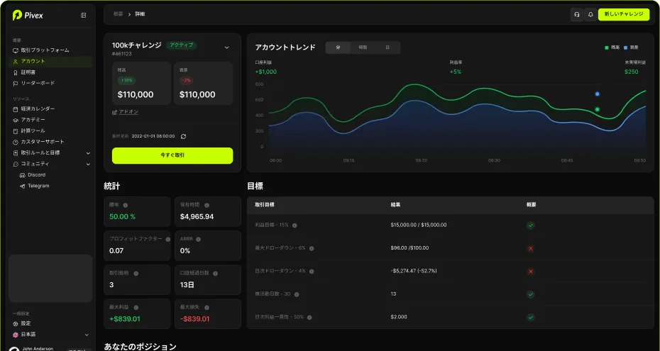Screen dimensions: 660x351
Task: Switch chart to 日 tab
Action: pos(387,48)
